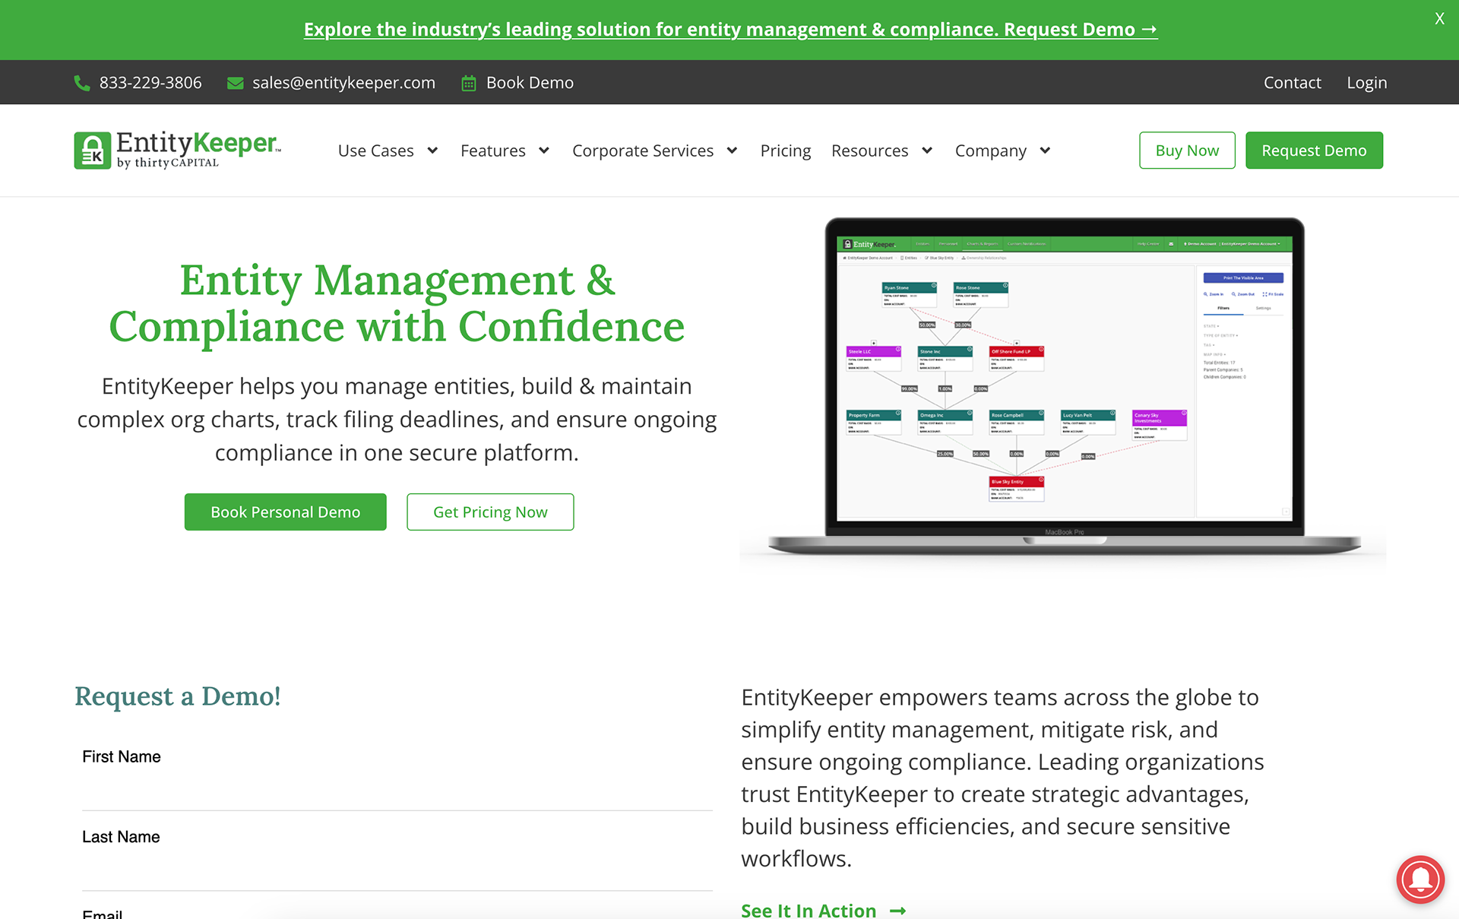Click the envelope email icon

click(236, 83)
